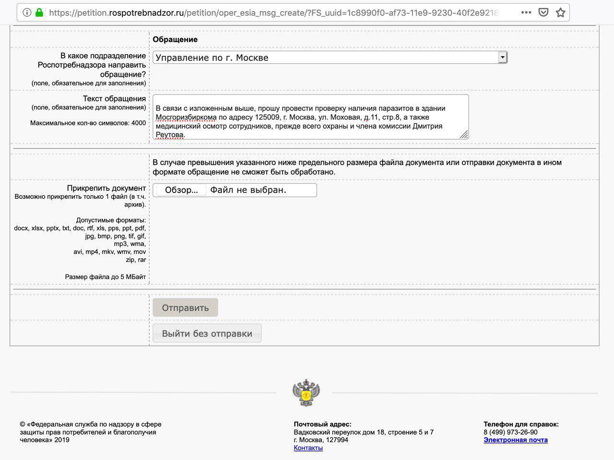Open site information icon in address bar
The width and height of the screenshot is (614, 460).
[27, 12]
